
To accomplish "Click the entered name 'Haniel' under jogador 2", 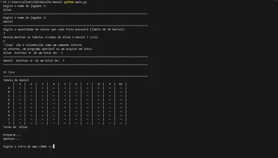I will [x=8, y=21].
